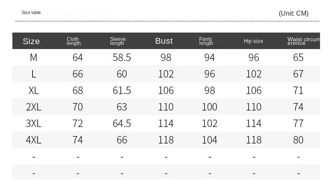Click the Waist circumference header
Viewport: 332px width, 188px height.
(304, 41)
